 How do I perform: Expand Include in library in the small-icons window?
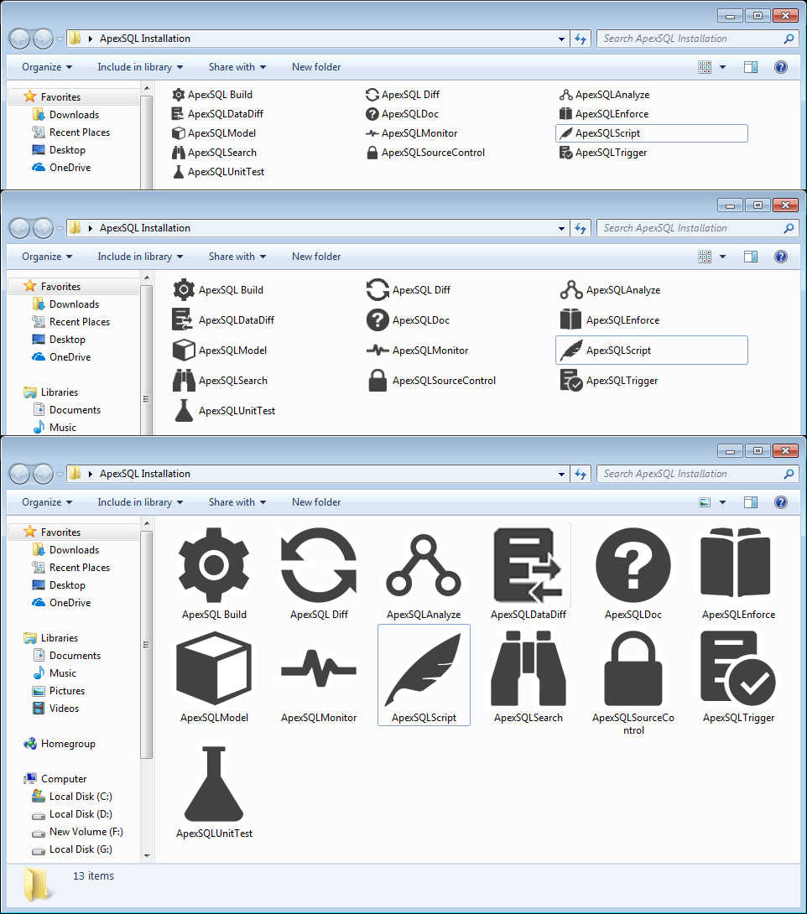tap(141, 67)
